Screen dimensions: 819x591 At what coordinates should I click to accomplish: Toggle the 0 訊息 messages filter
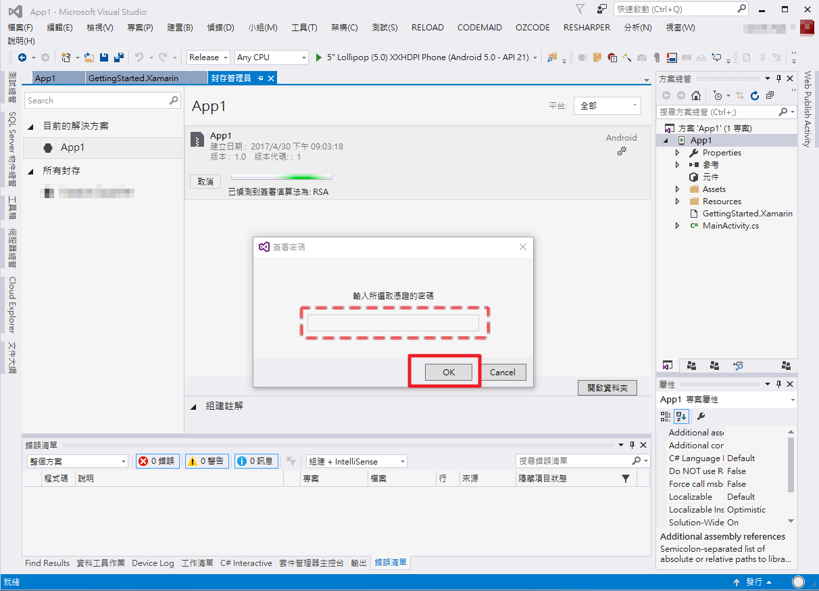(256, 461)
